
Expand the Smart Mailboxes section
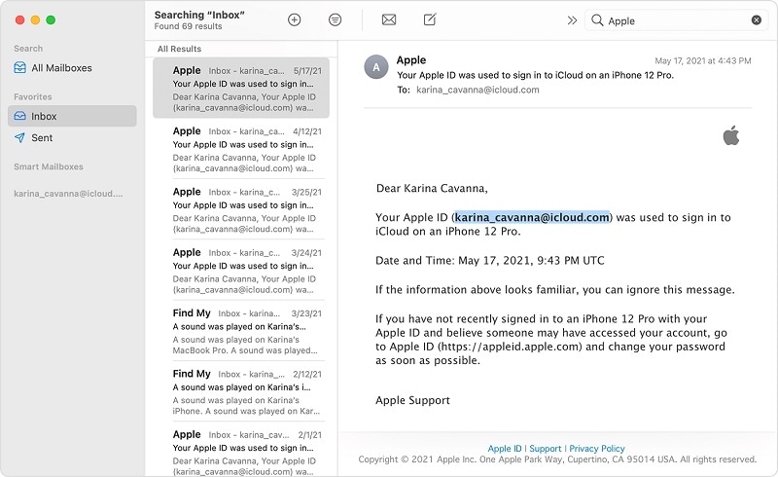(x=48, y=166)
